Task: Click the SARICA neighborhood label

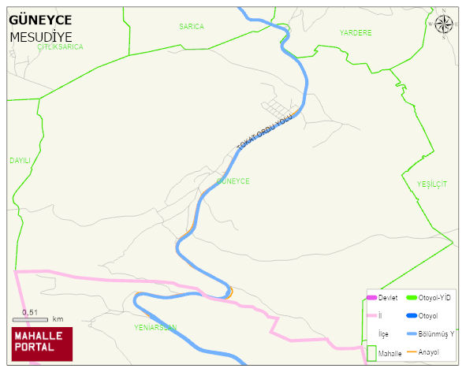Action: click(x=192, y=27)
